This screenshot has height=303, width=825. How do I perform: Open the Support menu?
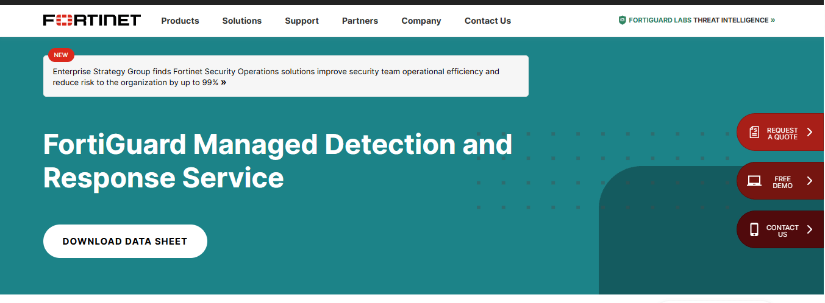click(302, 21)
